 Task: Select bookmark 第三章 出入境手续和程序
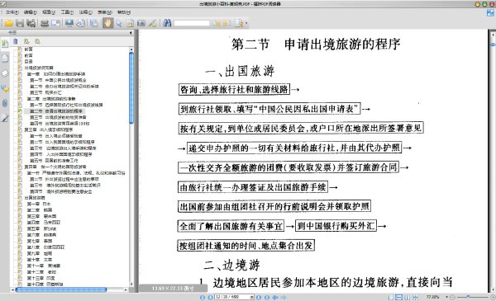(x=49, y=129)
